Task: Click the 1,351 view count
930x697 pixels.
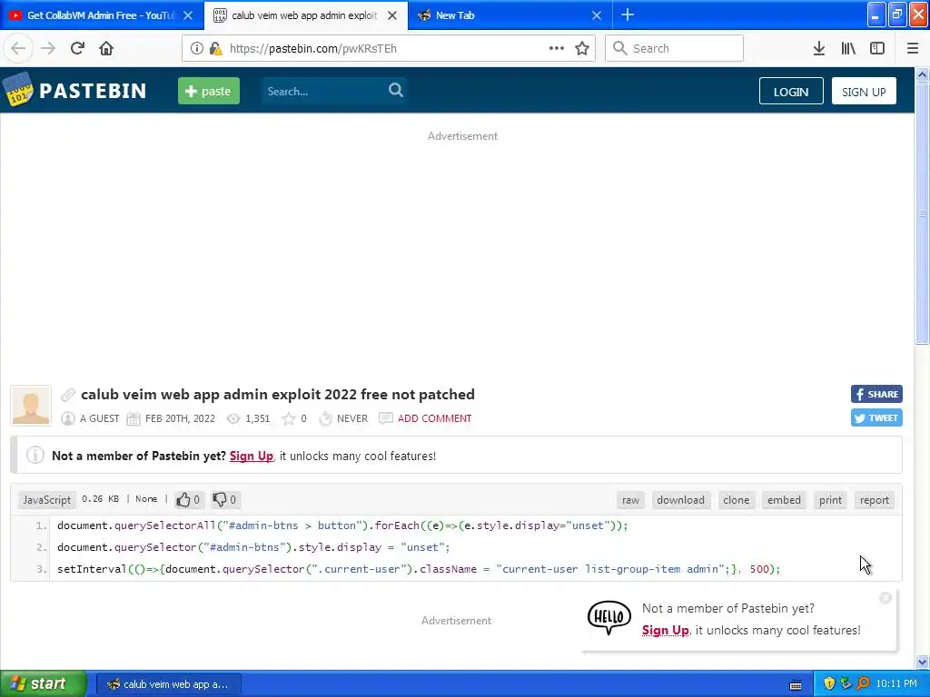Action: pyautogui.click(x=257, y=418)
